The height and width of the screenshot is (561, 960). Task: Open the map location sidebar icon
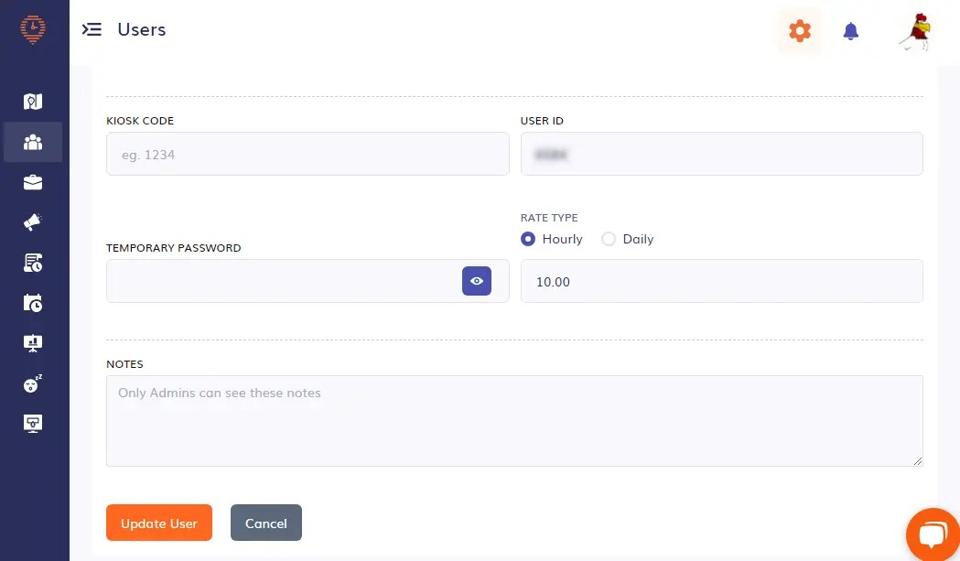coord(32,101)
